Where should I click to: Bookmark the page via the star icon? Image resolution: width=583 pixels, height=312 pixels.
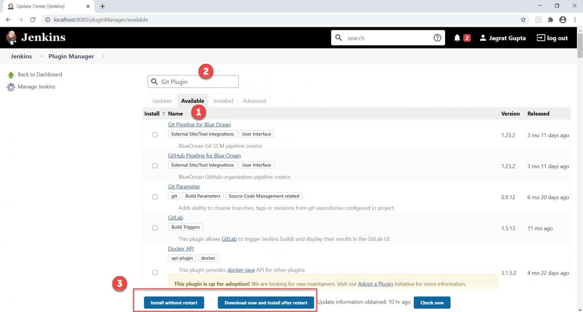click(523, 19)
